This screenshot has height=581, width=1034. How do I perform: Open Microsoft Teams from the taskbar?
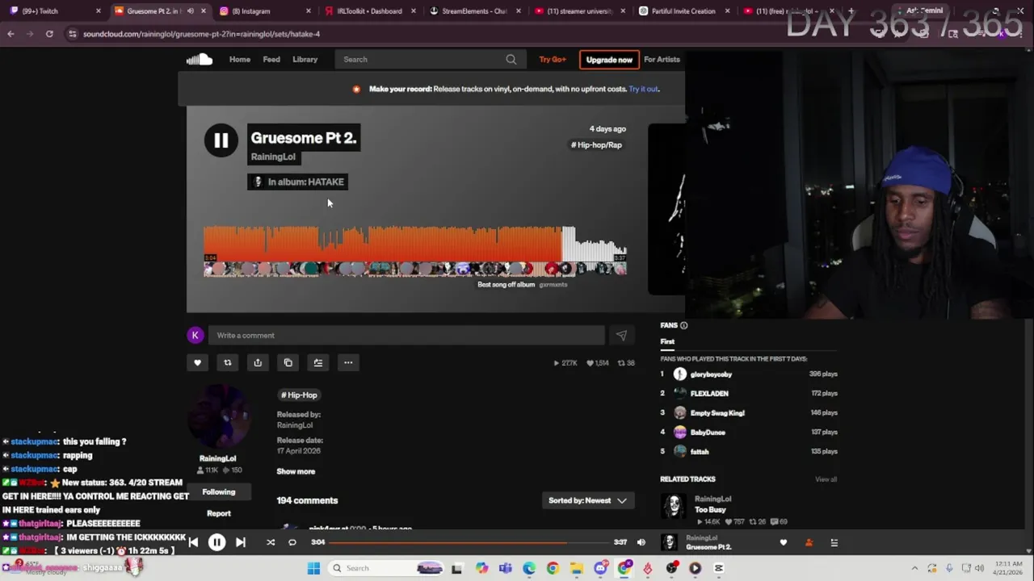[x=506, y=569]
